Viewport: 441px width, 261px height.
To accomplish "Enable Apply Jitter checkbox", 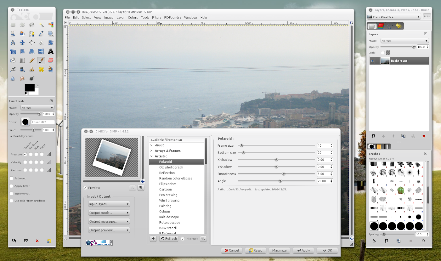I will 12,186.
